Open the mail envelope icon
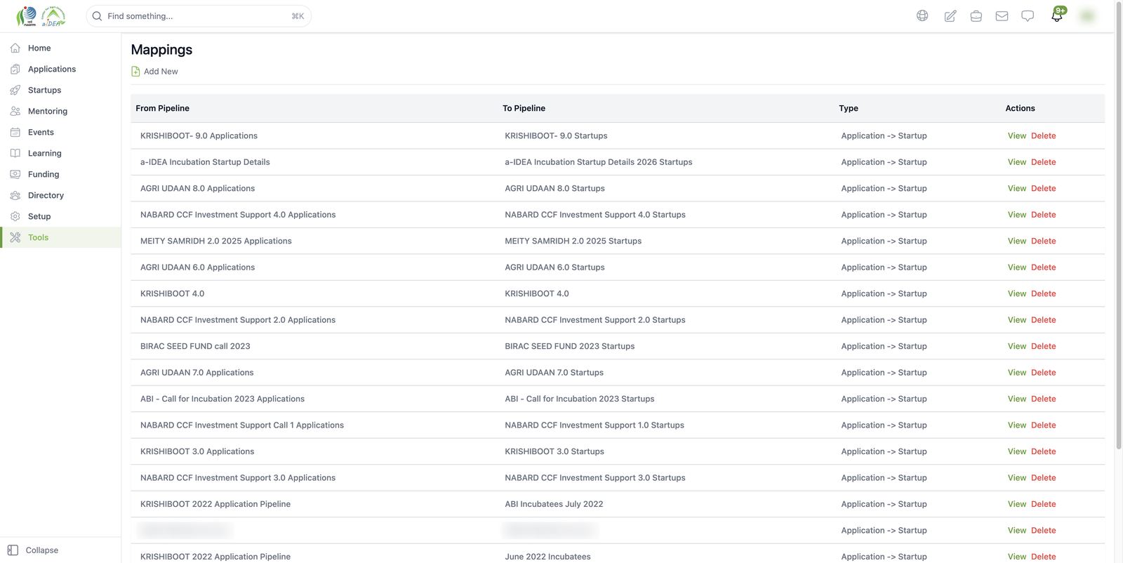Image resolution: width=1123 pixels, height=563 pixels. (1002, 15)
